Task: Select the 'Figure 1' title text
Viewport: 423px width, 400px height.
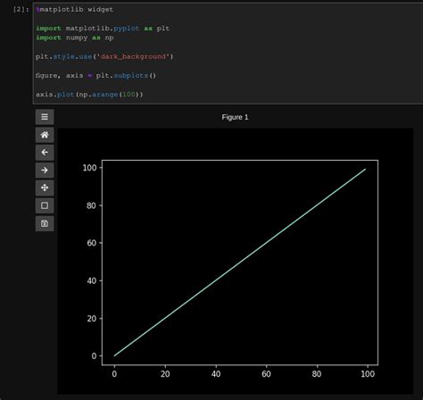Action: 235,117
